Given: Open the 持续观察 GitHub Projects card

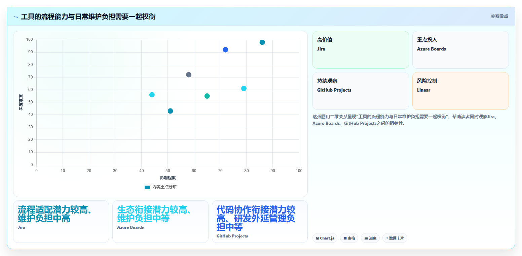Looking at the screenshot, I should point(361,91).
